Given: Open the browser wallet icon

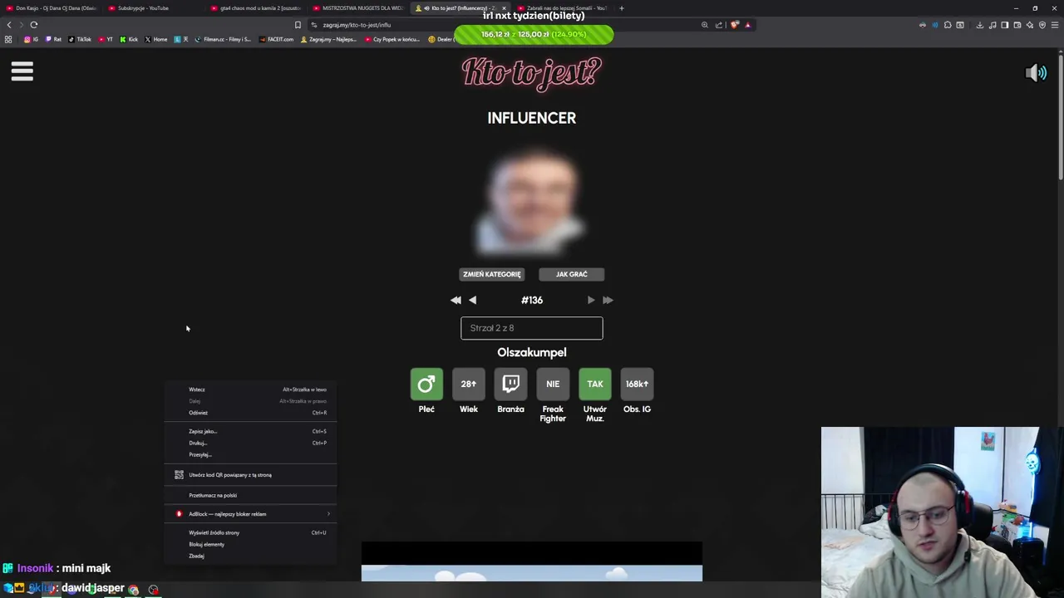Looking at the screenshot, I should 1017,25.
